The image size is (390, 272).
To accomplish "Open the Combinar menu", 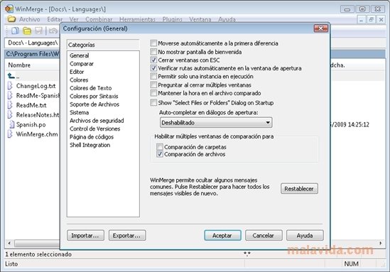I will click(x=99, y=19).
